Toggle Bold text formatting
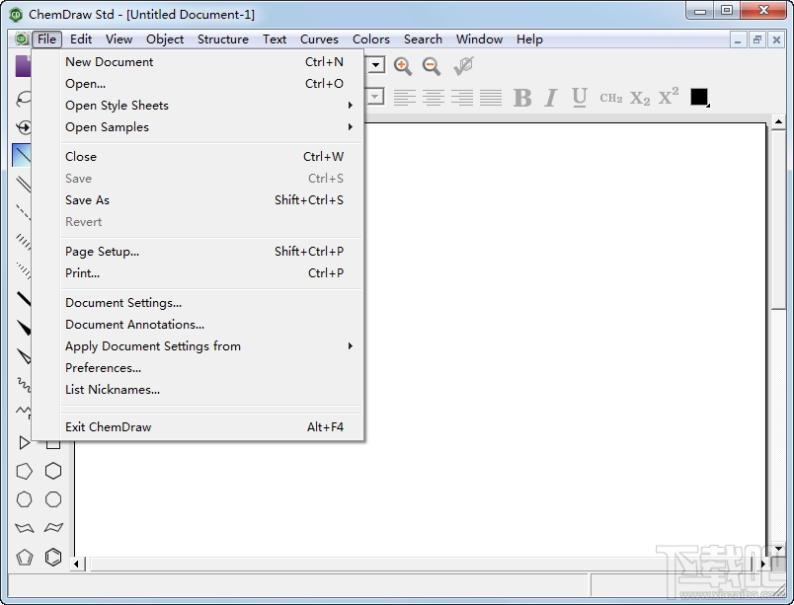 pos(522,98)
